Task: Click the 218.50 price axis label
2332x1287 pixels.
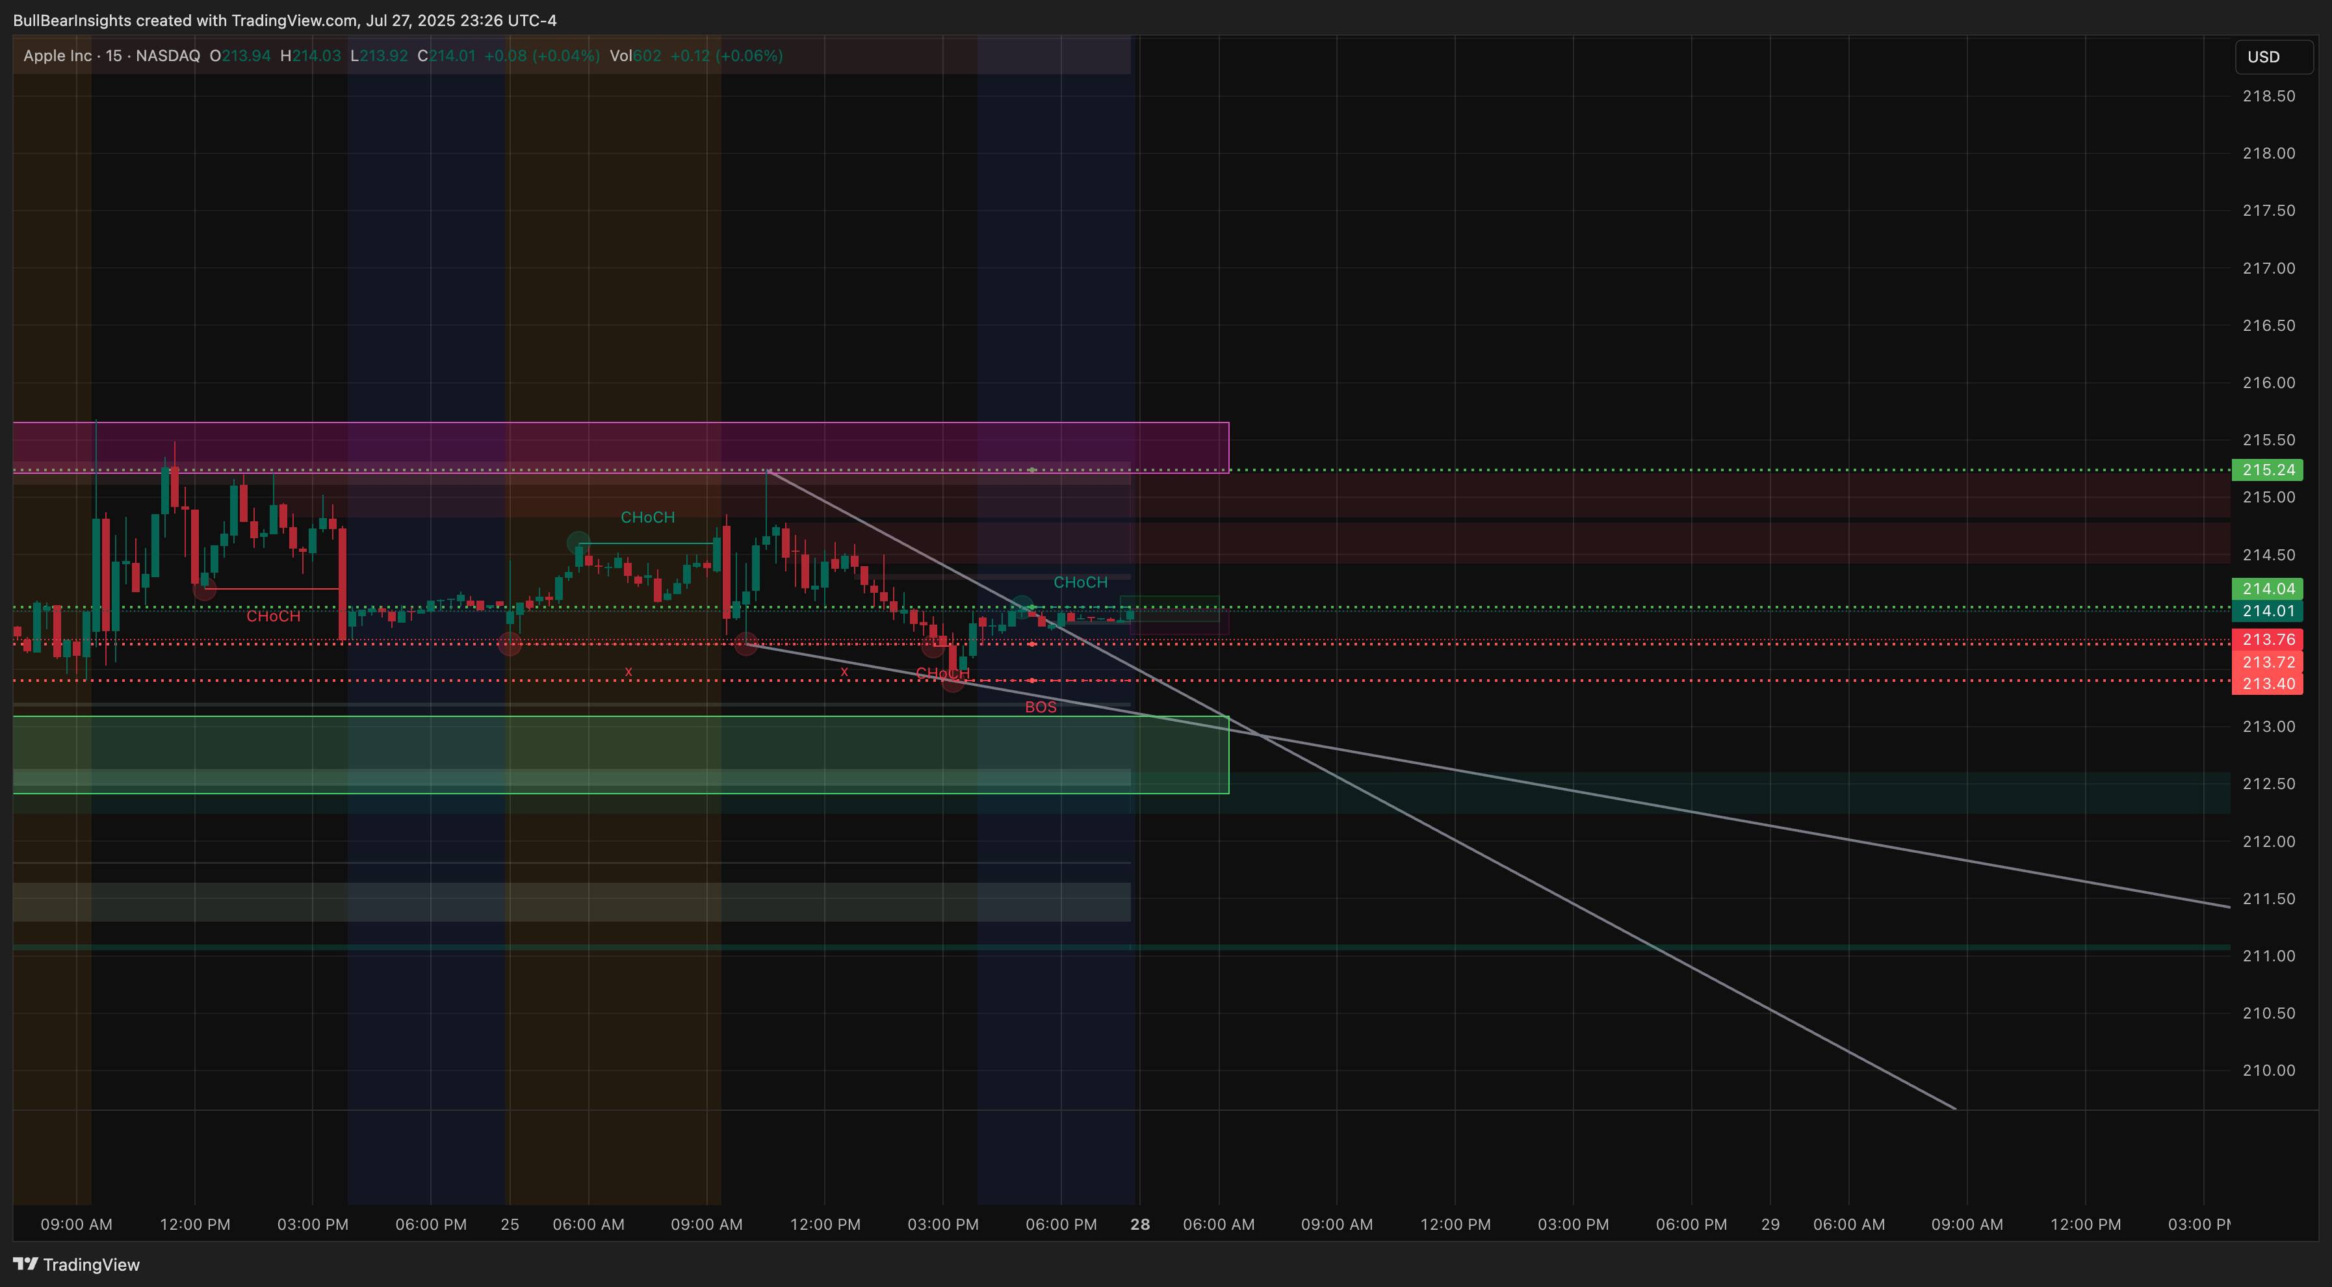Action: (2268, 96)
